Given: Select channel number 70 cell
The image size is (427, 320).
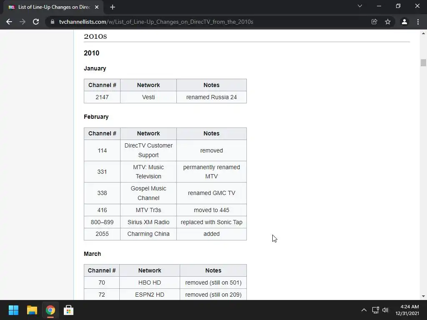Looking at the screenshot, I should 102,282.
